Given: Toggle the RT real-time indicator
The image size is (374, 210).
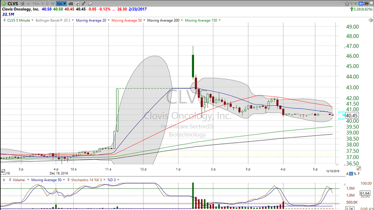Looking at the screenshot, I should [356, 3].
